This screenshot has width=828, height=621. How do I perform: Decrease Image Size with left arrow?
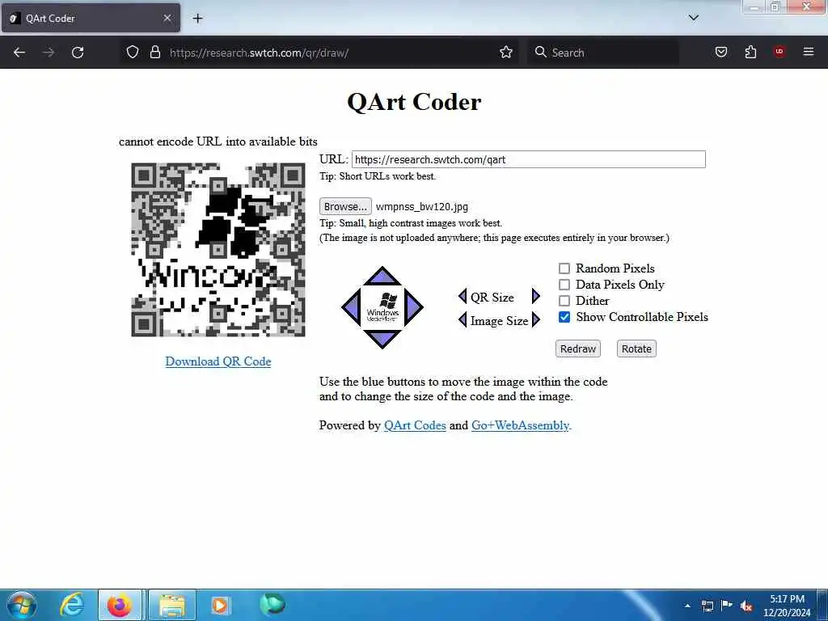[463, 320]
